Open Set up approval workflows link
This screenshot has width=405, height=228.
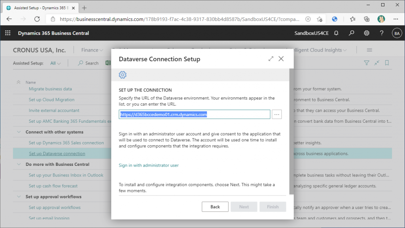coord(55,207)
